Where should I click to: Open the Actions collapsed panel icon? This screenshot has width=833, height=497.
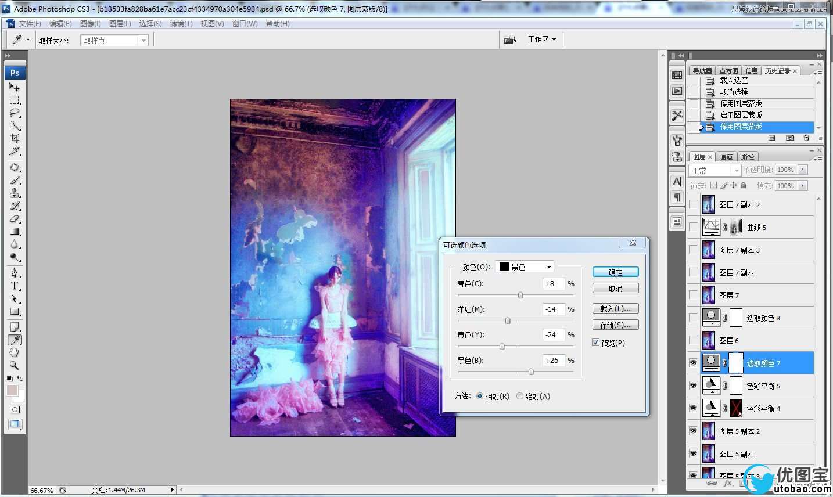click(x=677, y=91)
